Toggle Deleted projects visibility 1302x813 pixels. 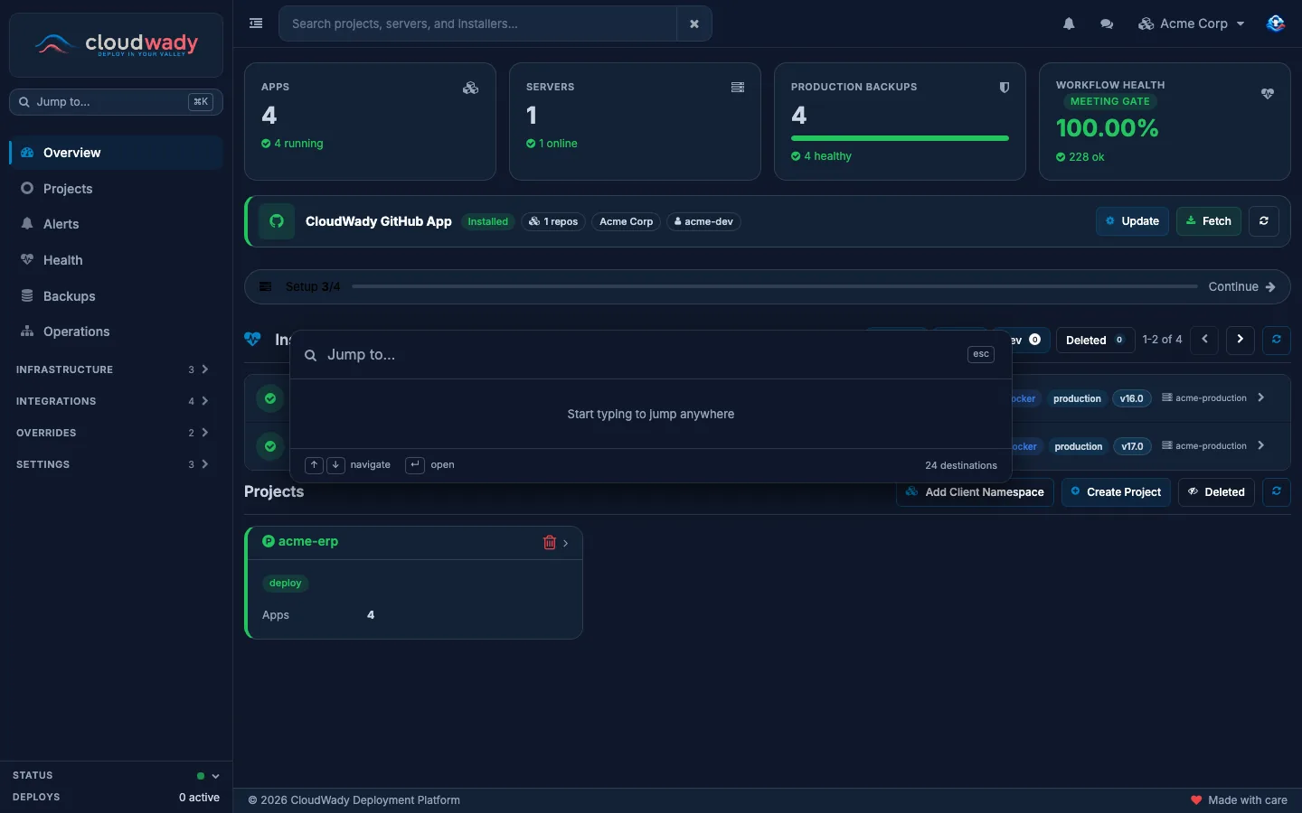click(1216, 492)
